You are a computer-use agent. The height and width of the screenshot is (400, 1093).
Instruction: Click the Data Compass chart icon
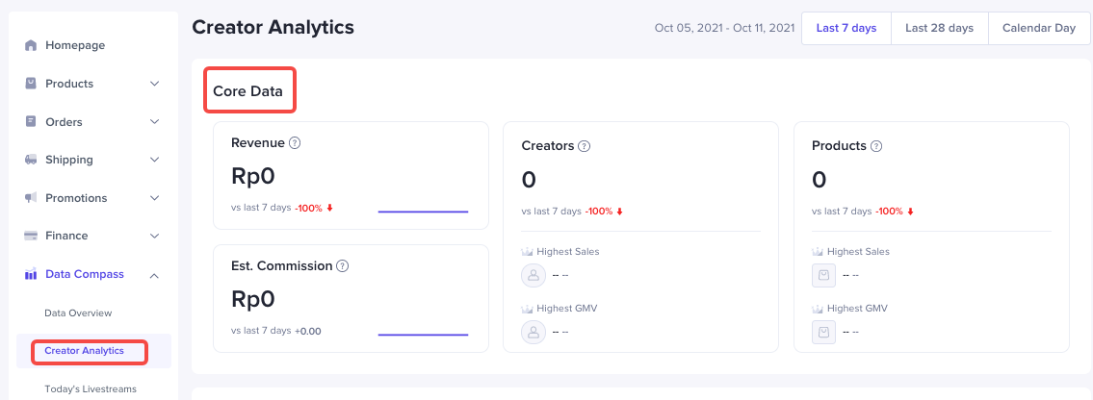(x=31, y=274)
